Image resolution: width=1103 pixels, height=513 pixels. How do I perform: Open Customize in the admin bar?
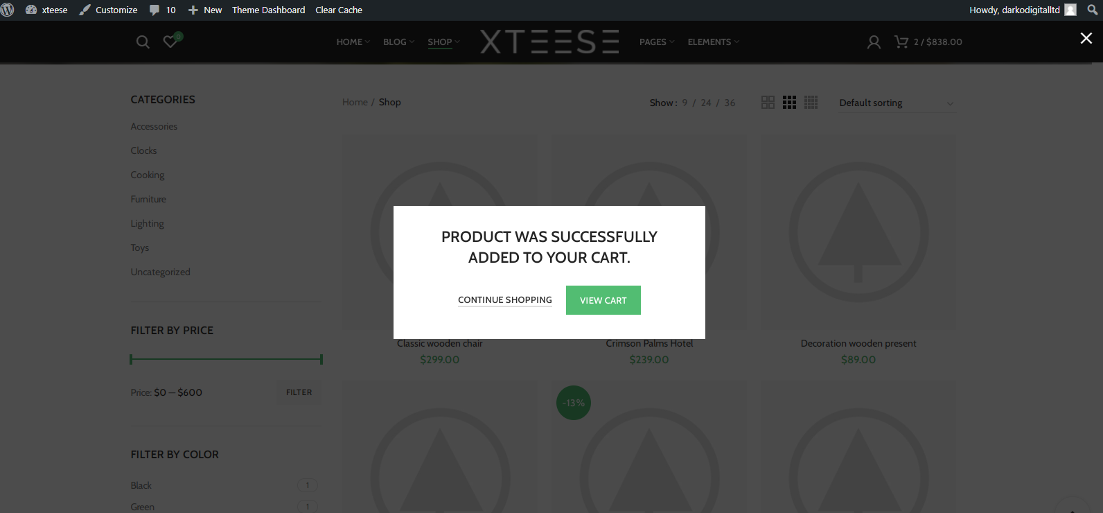click(108, 10)
